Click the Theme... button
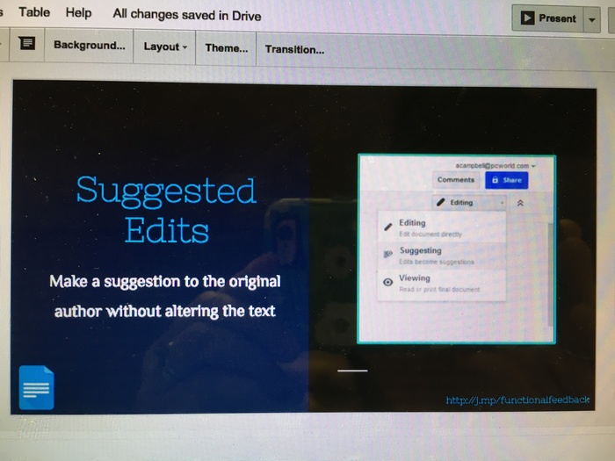 [227, 48]
